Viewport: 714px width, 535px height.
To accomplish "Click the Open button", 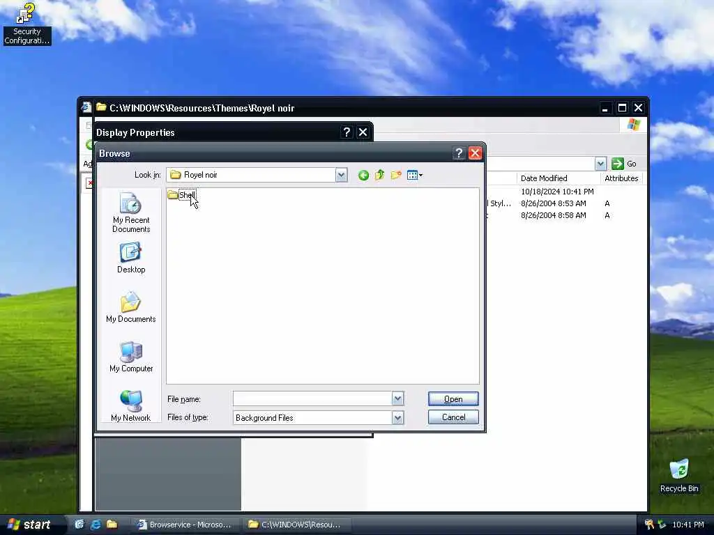I will 453,399.
